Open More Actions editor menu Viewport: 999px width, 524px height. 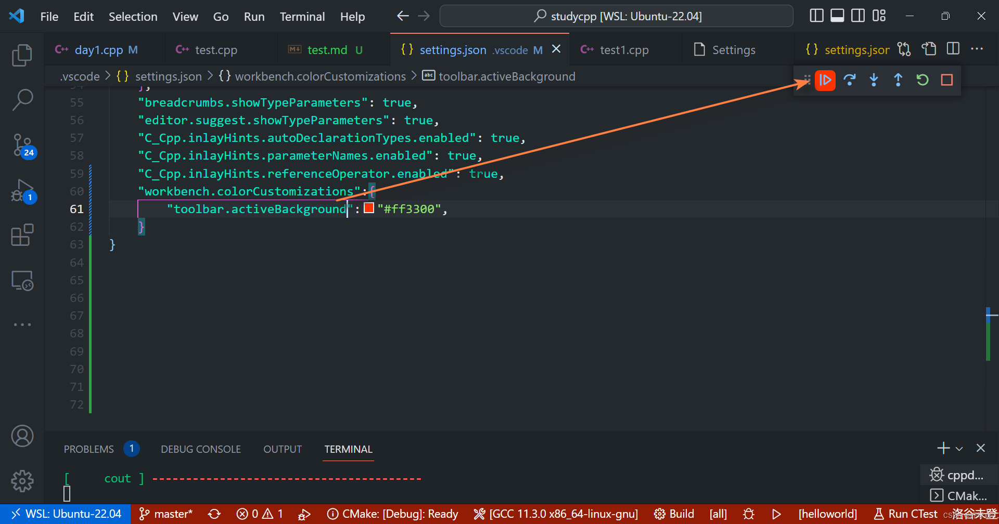(977, 49)
